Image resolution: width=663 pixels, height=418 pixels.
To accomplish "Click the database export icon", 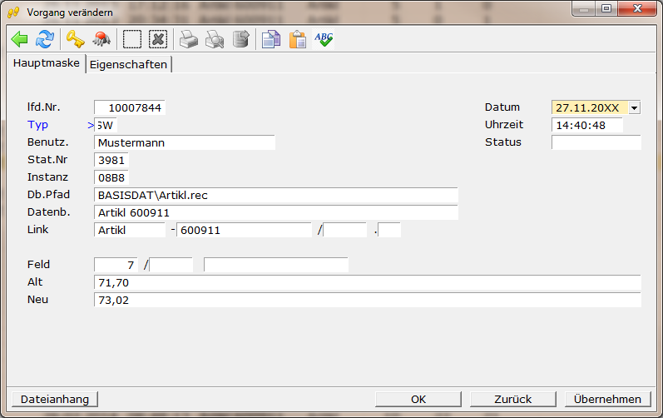I will [x=240, y=39].
